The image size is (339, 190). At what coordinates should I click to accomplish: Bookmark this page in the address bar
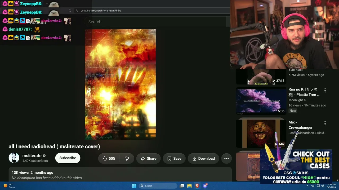click(70, 11)
